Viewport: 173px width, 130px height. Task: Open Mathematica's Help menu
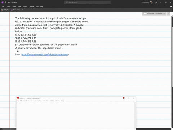coord(62,101)
